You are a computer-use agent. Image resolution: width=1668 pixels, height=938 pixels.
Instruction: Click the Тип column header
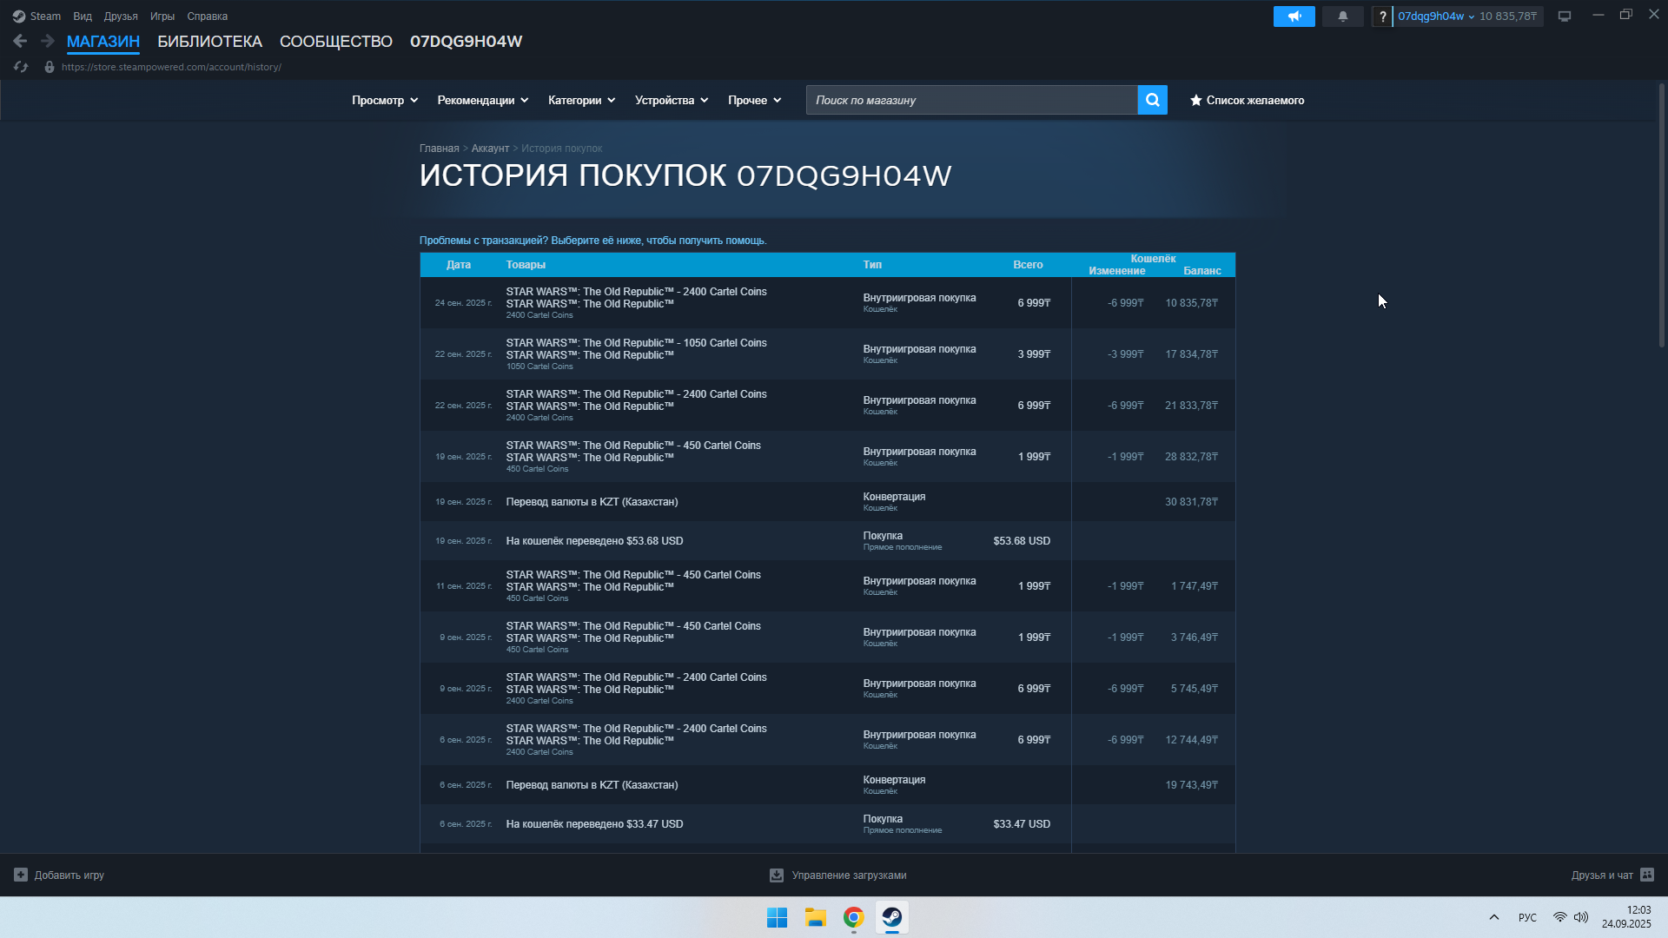872,265
